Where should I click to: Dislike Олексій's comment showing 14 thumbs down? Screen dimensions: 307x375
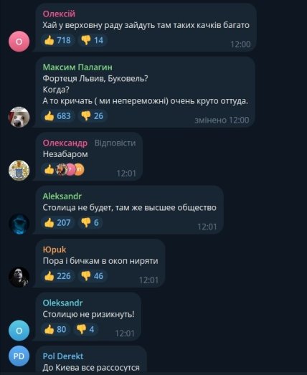pos(93,40)
